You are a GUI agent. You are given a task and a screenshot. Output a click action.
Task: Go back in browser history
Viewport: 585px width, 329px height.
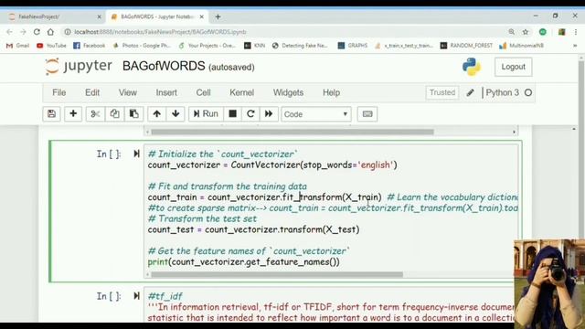10,32
